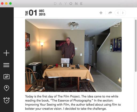Create a new entry from the sidebar plus

pos(6,53)
